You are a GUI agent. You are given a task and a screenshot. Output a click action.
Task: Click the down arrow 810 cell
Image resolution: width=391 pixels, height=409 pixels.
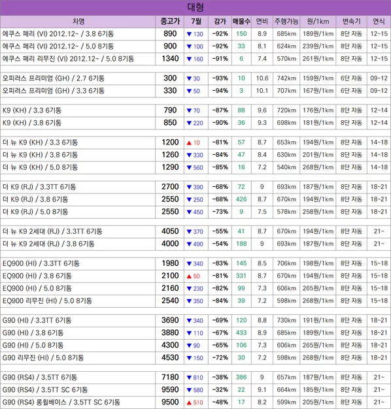click(x=196, y=378)
